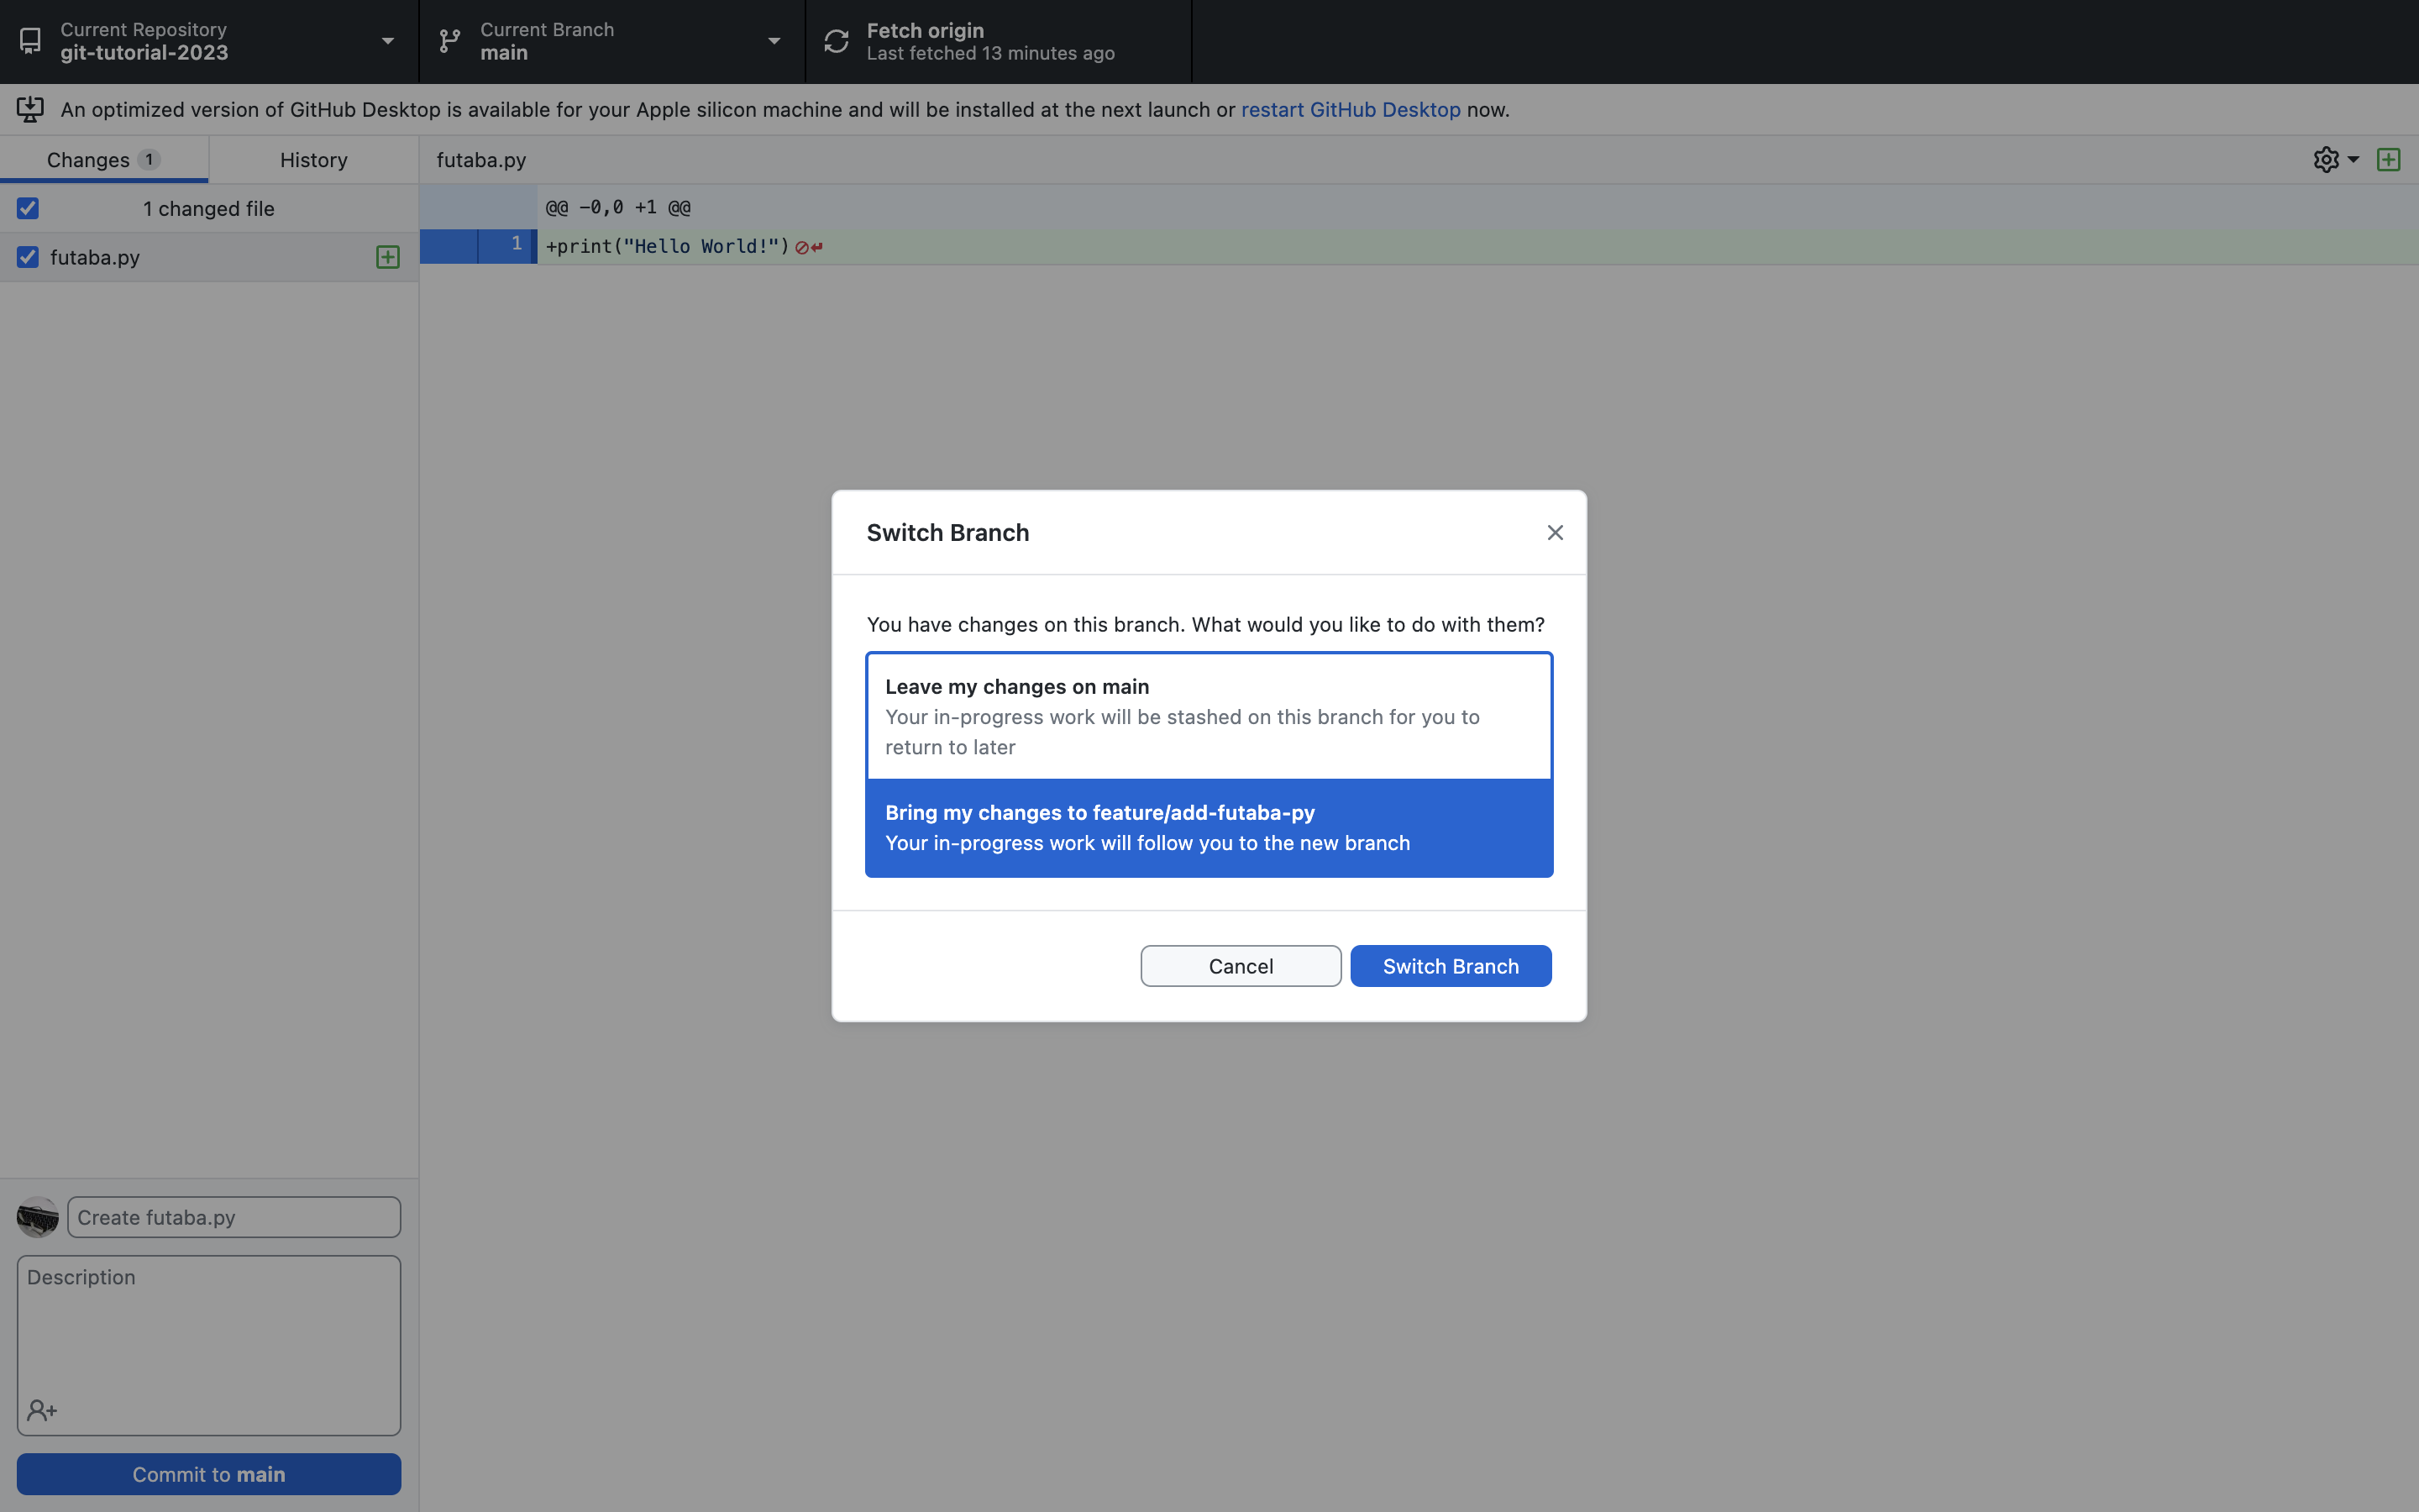Click the green plus icon at the diff's top right
2419x1512 pixels.
point(2388,160)
